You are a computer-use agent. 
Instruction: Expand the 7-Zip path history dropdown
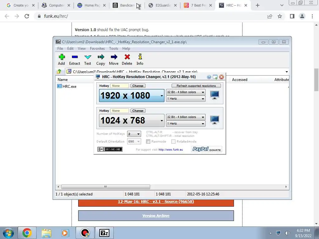[x=287, y=72]
